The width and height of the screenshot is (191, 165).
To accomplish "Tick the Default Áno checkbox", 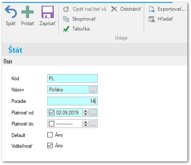I will click(50, 135).
